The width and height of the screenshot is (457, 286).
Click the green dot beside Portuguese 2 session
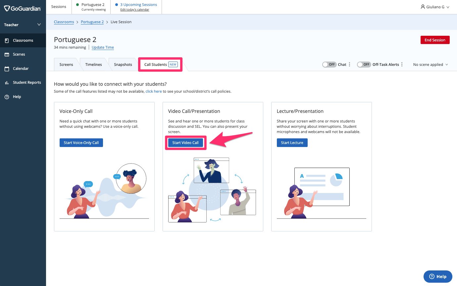78,5
